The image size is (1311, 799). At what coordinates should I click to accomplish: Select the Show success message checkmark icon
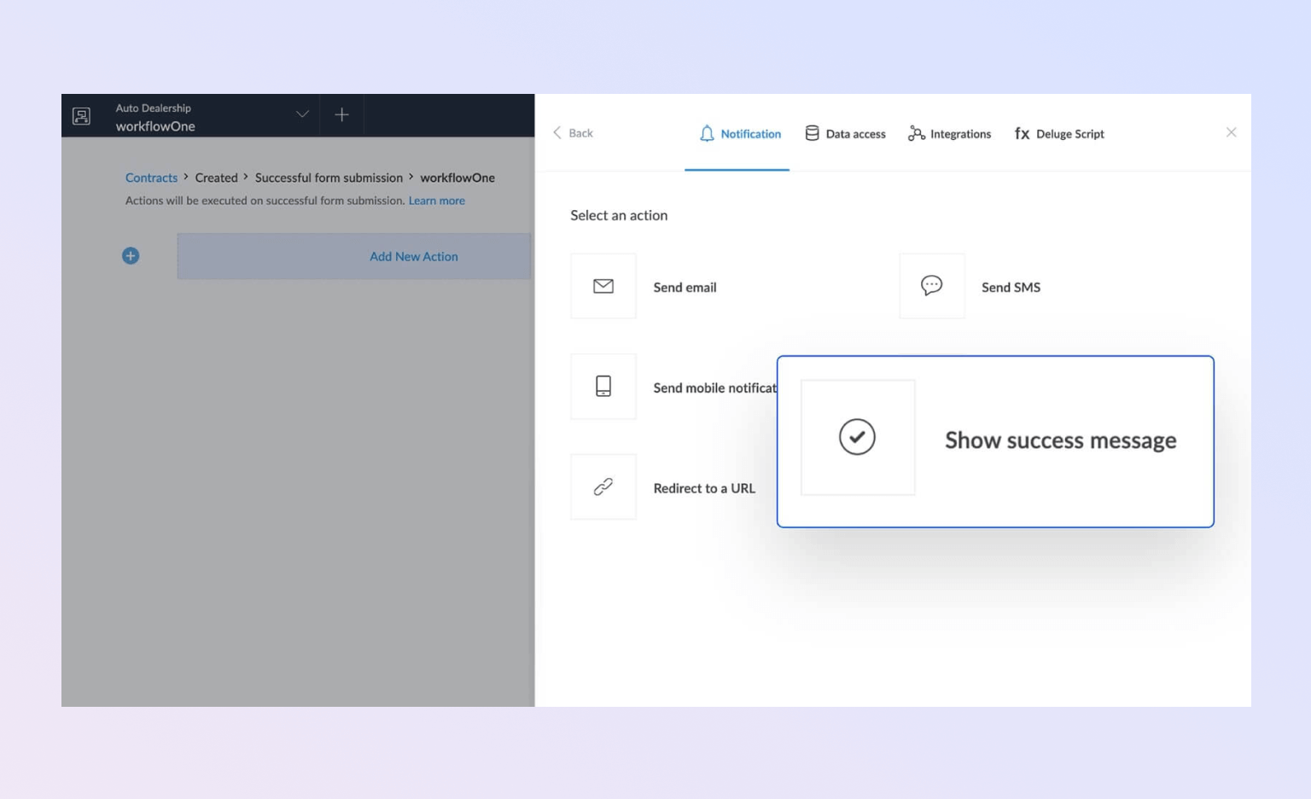coord(857,437)
